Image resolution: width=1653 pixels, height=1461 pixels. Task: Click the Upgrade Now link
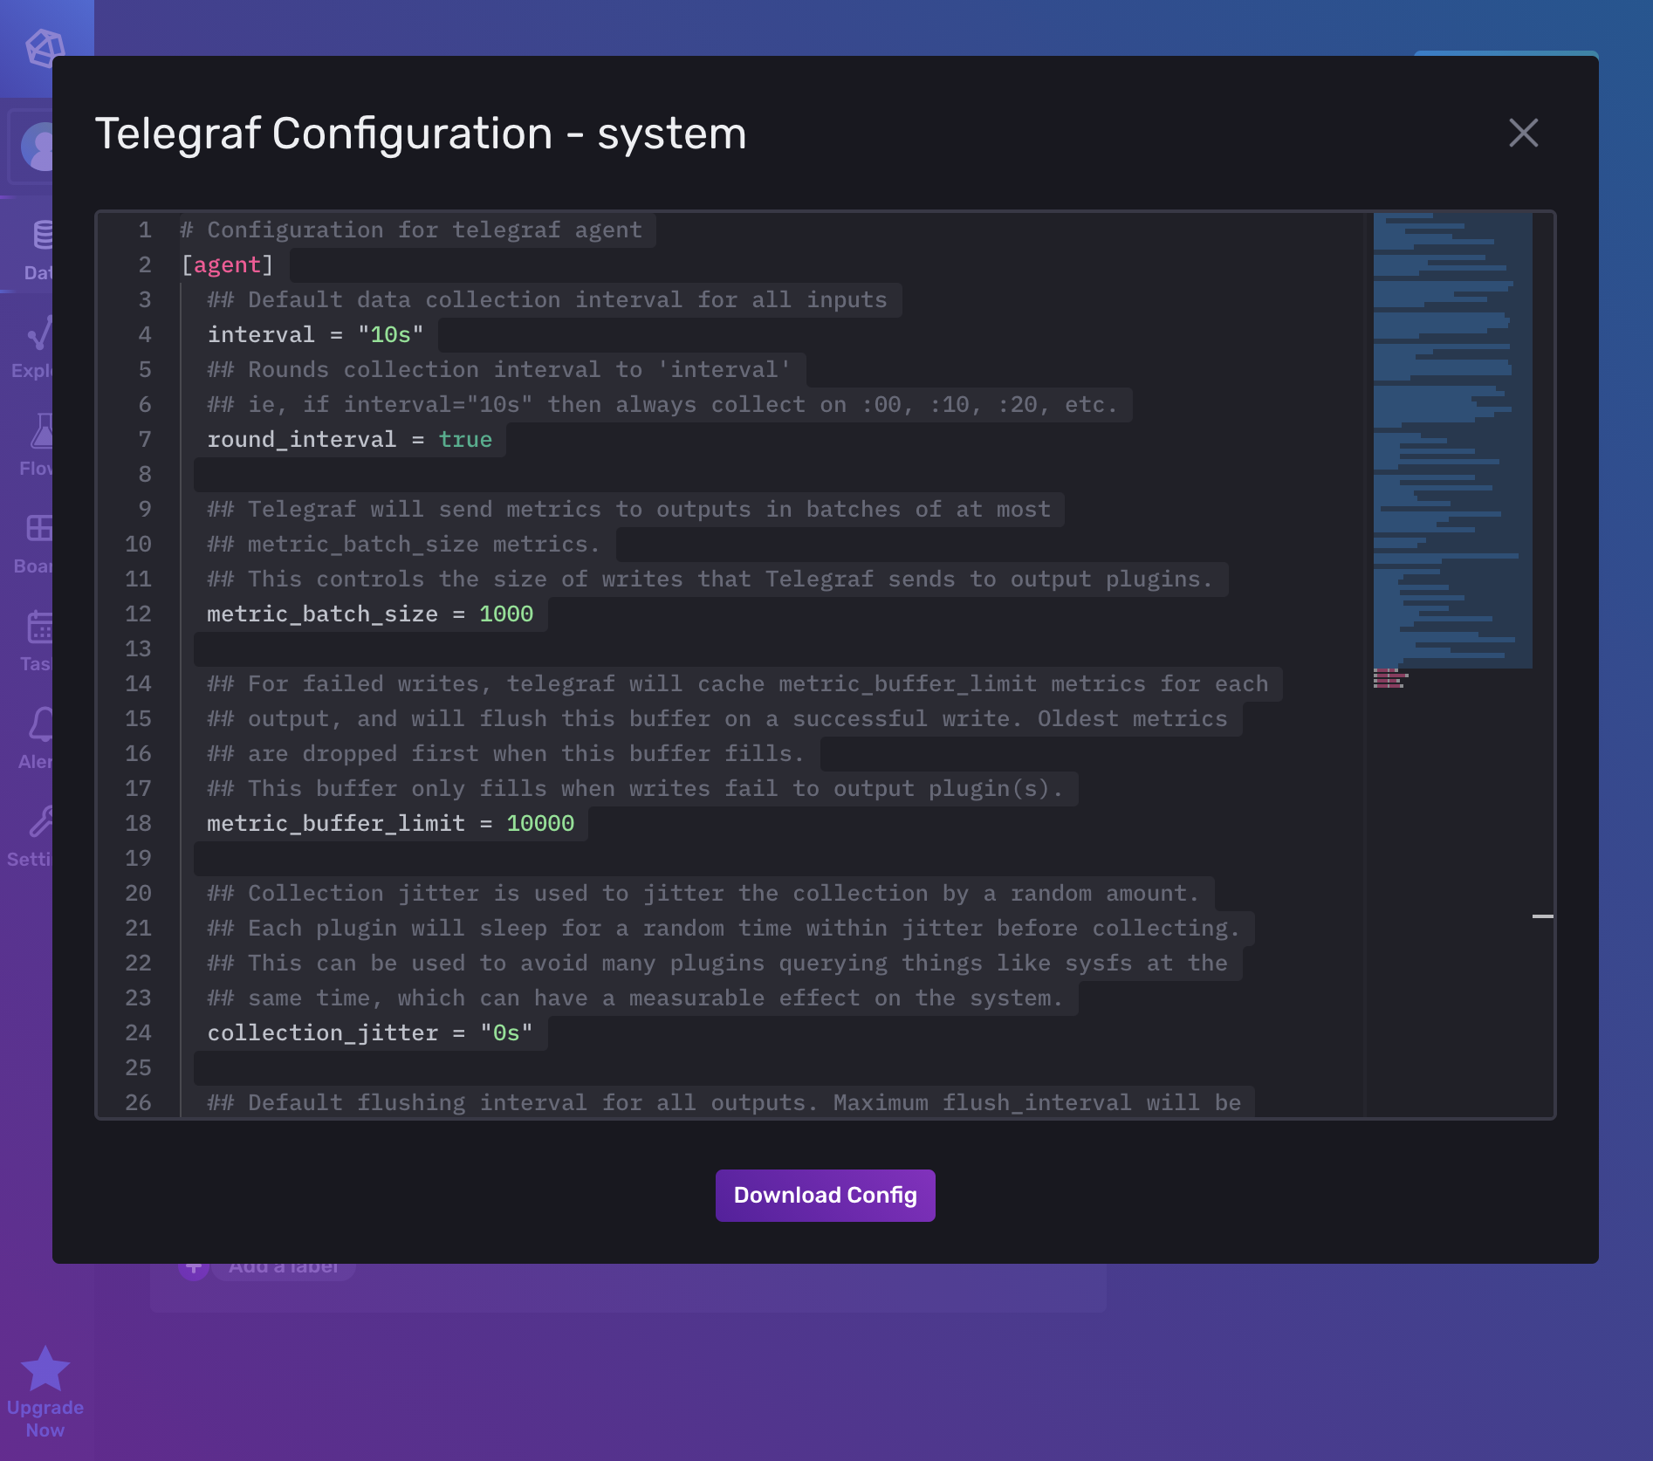(45, 1417)
